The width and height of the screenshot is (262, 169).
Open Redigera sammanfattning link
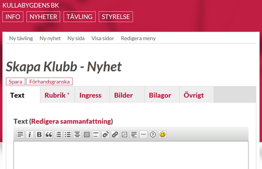(x=71, y=121)
